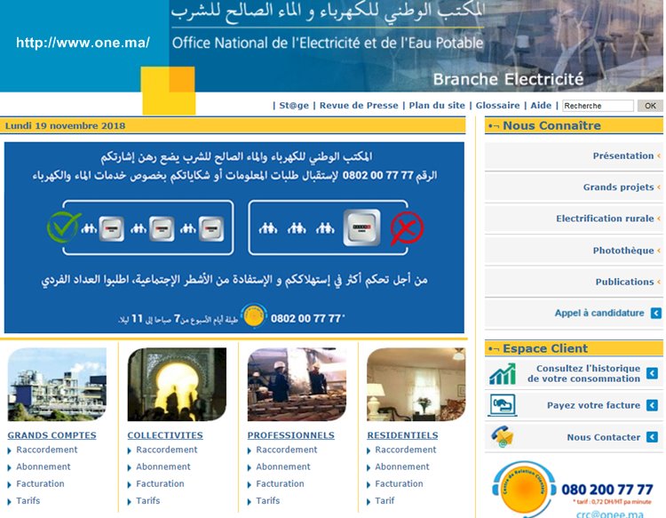
Task: Click the COLLECTIVITES archway thumbnail image
Action: [177, 384]
